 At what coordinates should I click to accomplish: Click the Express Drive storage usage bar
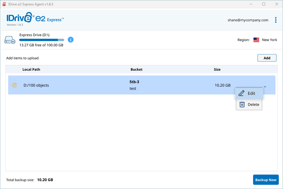42,40
